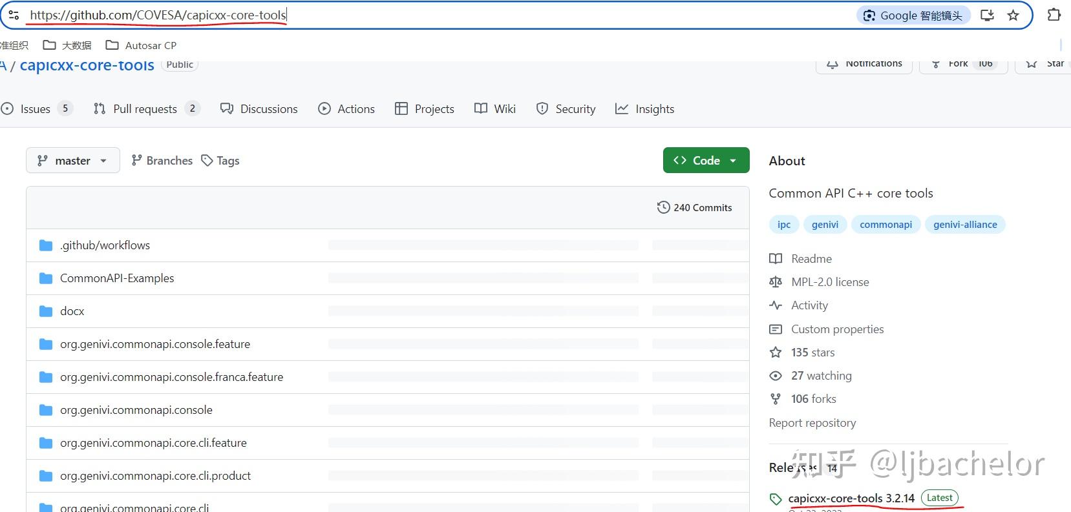Open the Wiki tab

pyautogui.click(x=495, y=108)
